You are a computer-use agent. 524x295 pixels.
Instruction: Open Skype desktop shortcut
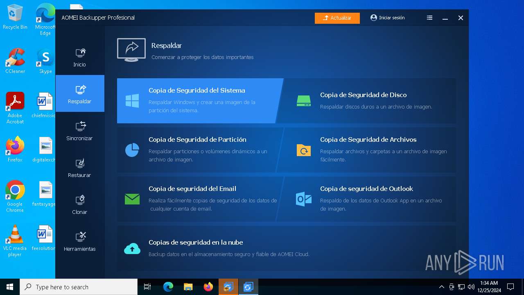(x=45, y=61)
